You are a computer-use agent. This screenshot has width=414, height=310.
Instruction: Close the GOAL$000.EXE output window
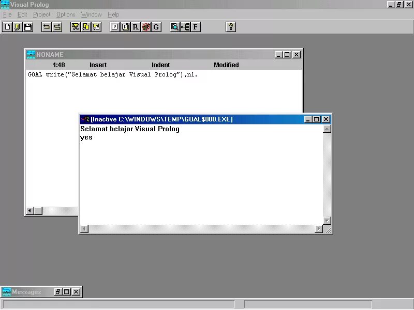click(326, 119)
